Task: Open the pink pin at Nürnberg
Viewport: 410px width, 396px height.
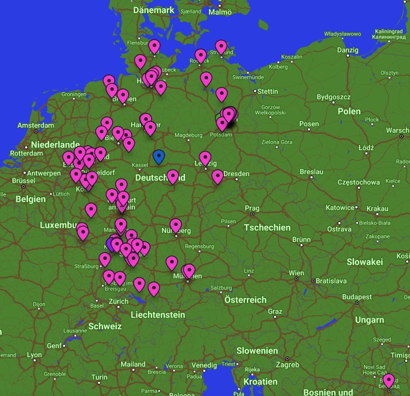Action: (x=176, y=225)
